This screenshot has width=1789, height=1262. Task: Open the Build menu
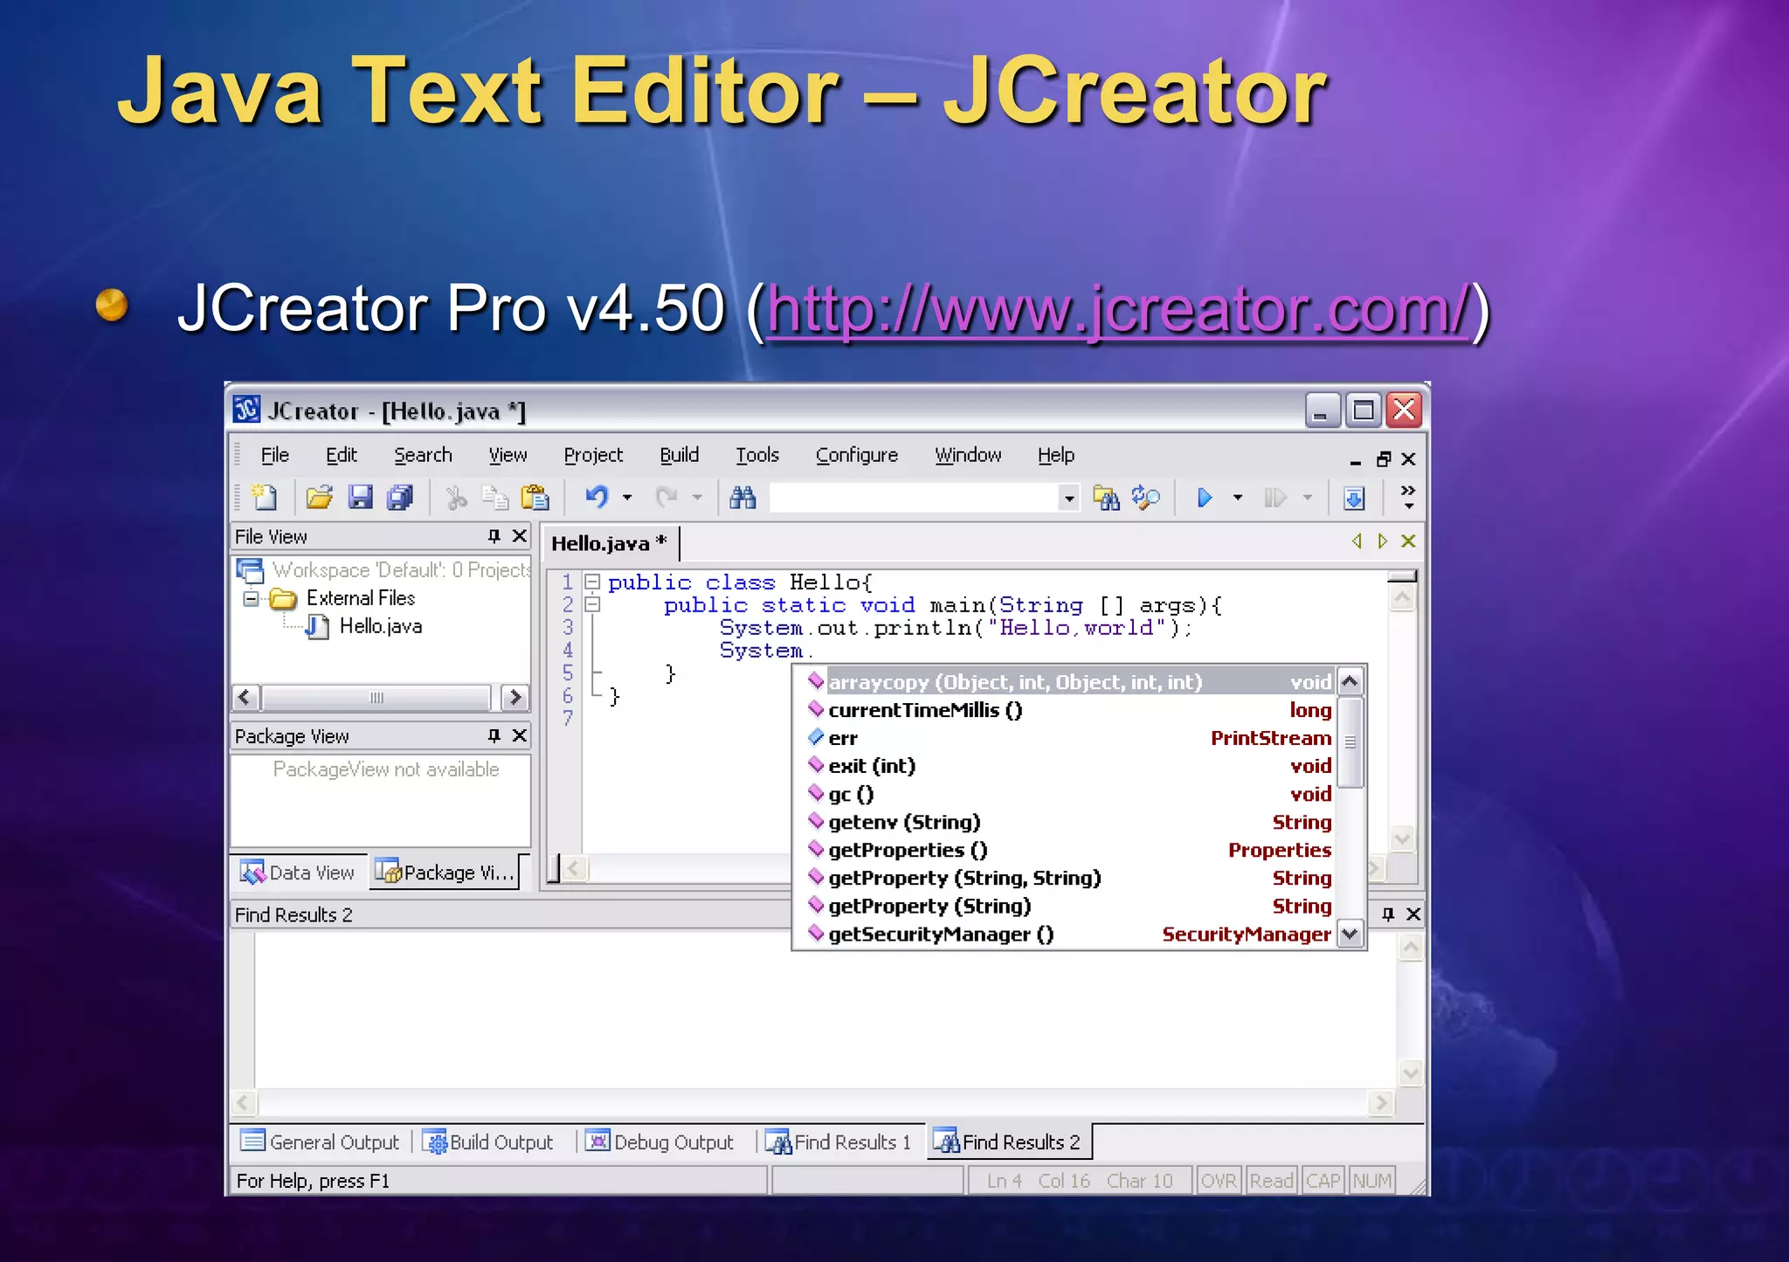pyautogui.click(x=679, y=455)
